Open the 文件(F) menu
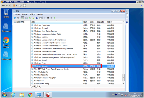The image size is (144, 98). [17, 14]
